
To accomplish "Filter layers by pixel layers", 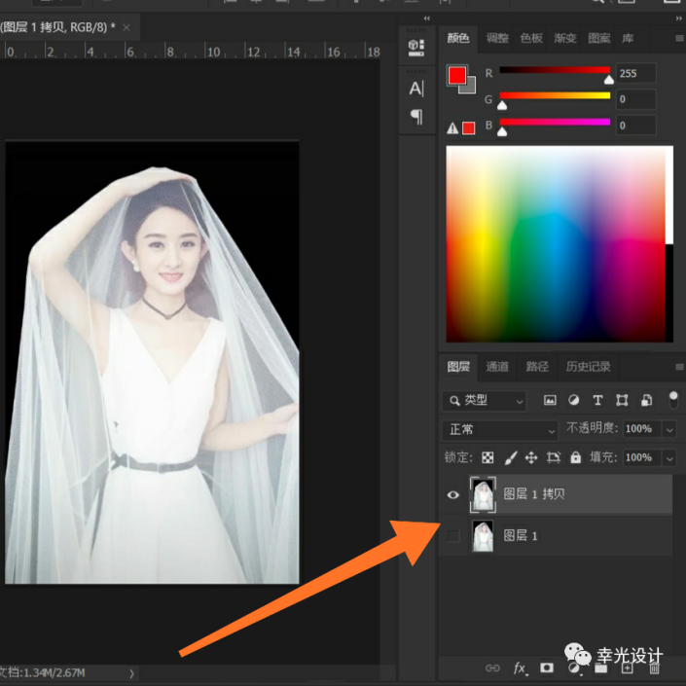I will (550, 400).
